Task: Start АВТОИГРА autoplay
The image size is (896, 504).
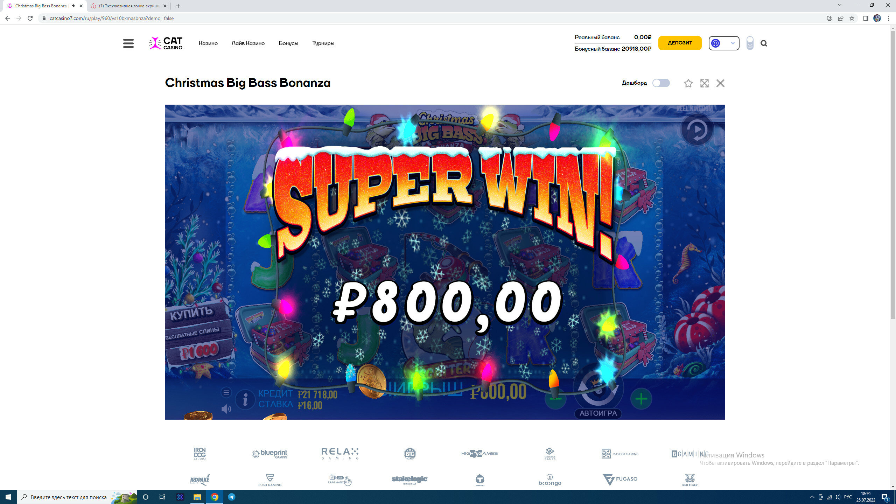Action: click(598, 413)
